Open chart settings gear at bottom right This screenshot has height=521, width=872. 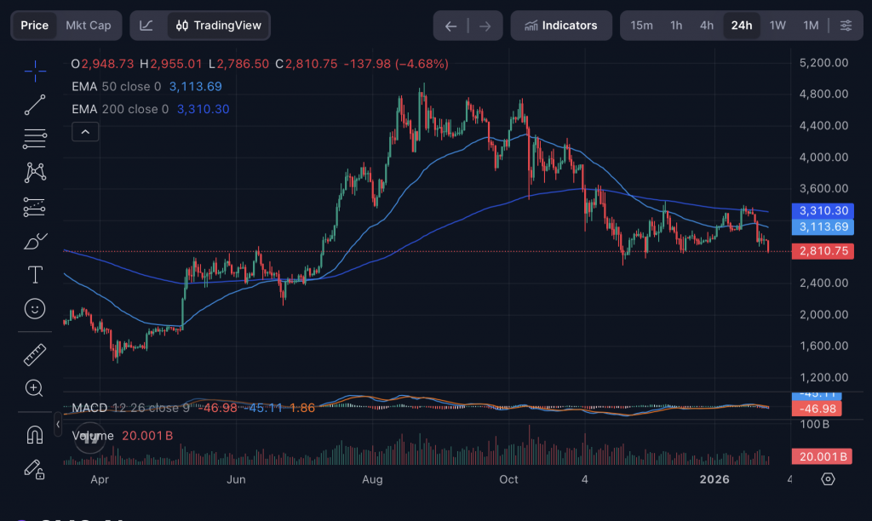pos(828,479)
